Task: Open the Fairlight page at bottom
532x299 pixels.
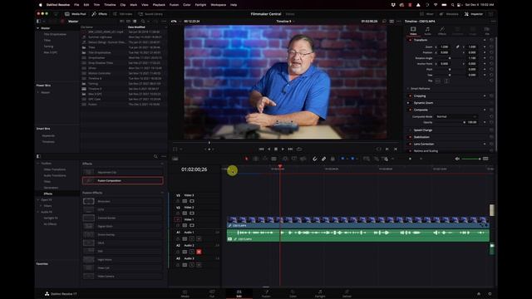Action: click(x=320, y=293)
